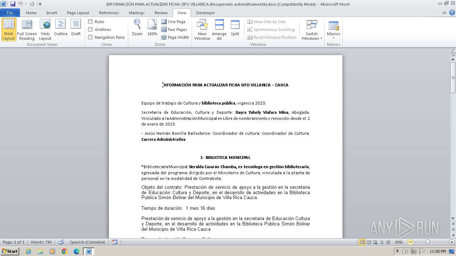This screenshot has width=456, height=256.
Task: Enable the Navigation Pane checkbox
Action: click(90, 37)
